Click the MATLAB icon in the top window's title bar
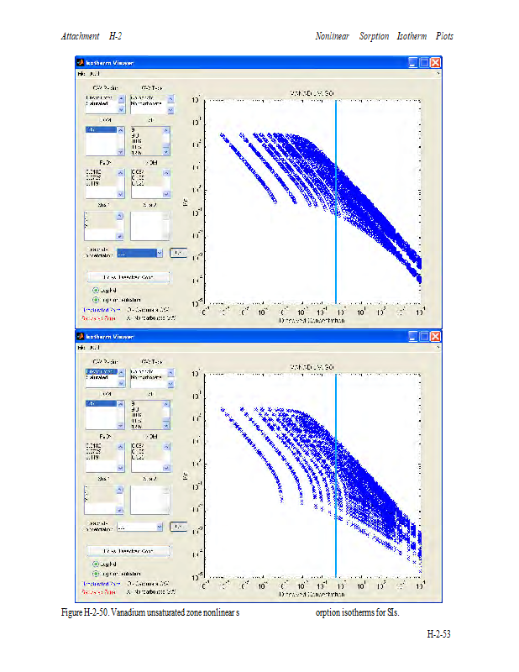The image size is (519, 672). click(81, 63)
